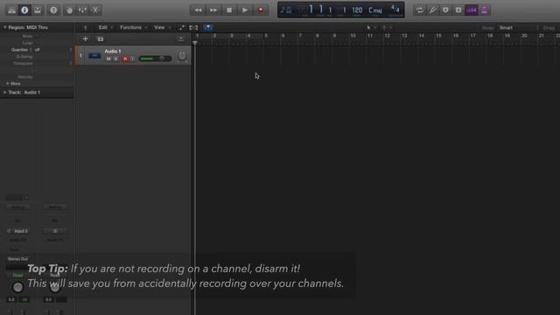Duplicate track button
Viewport: 560px width, 315px height.
point(101,38)
